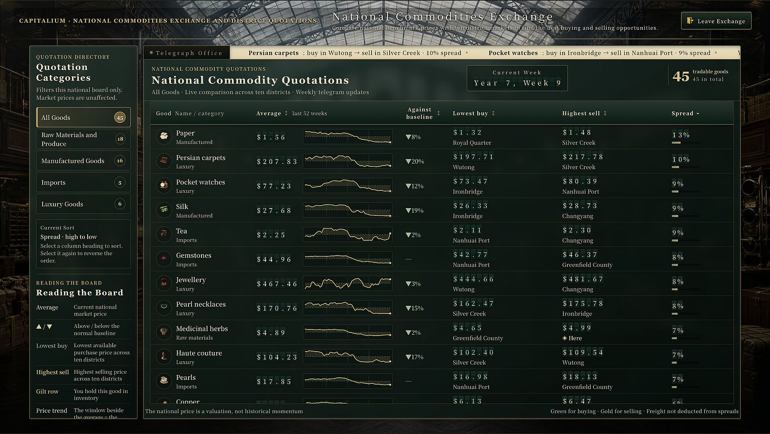Click Gemstones highest sell Greenfield County
Image resolution: width=770 pixels, height=434 pixels.
pyautogui.click(x=587, y=265)
